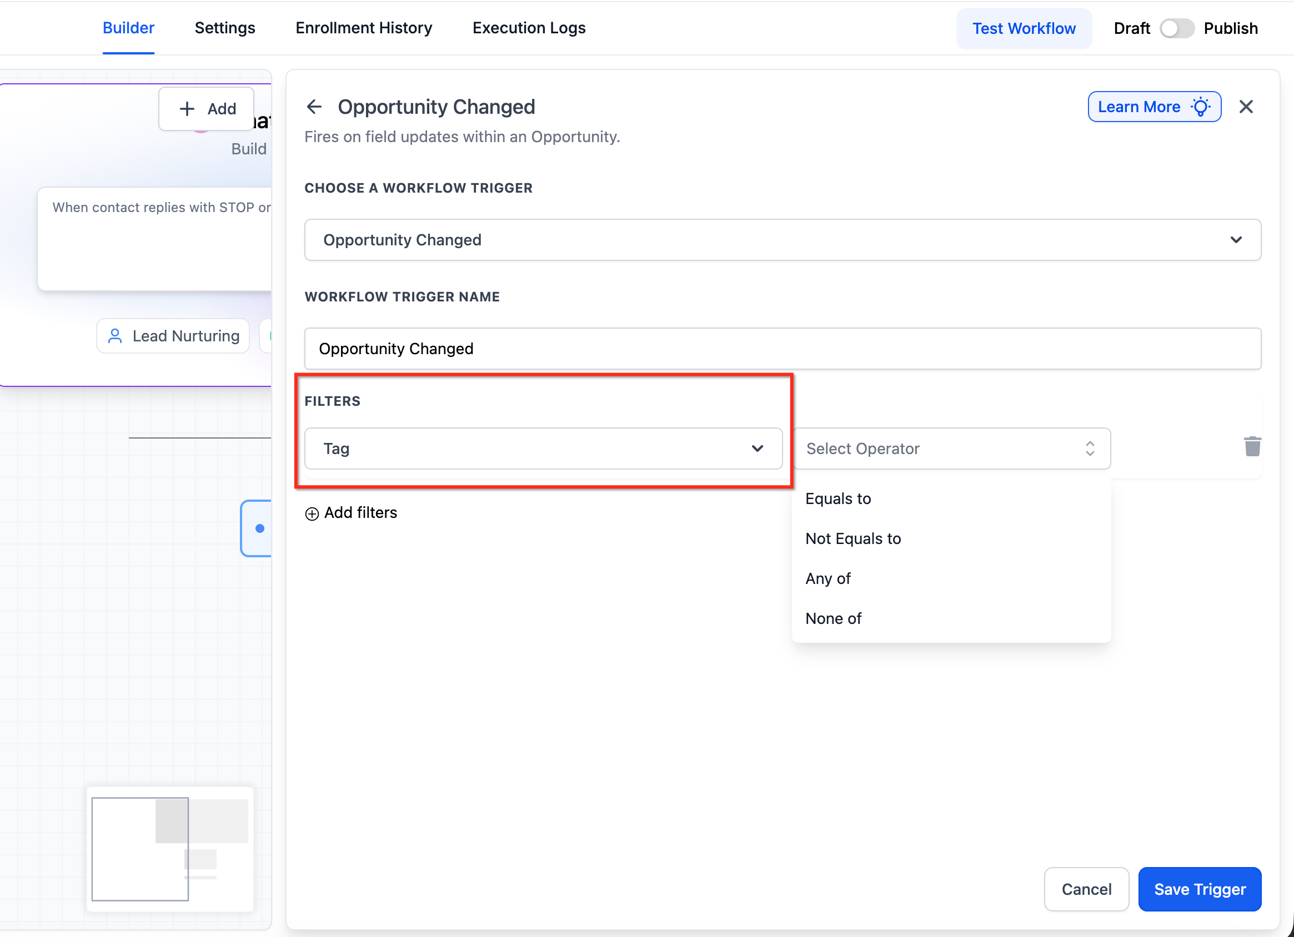Click the person icon on Lead Nurturing

click(116, 336)
